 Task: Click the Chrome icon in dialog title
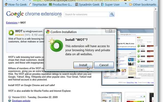coord(47,32)
